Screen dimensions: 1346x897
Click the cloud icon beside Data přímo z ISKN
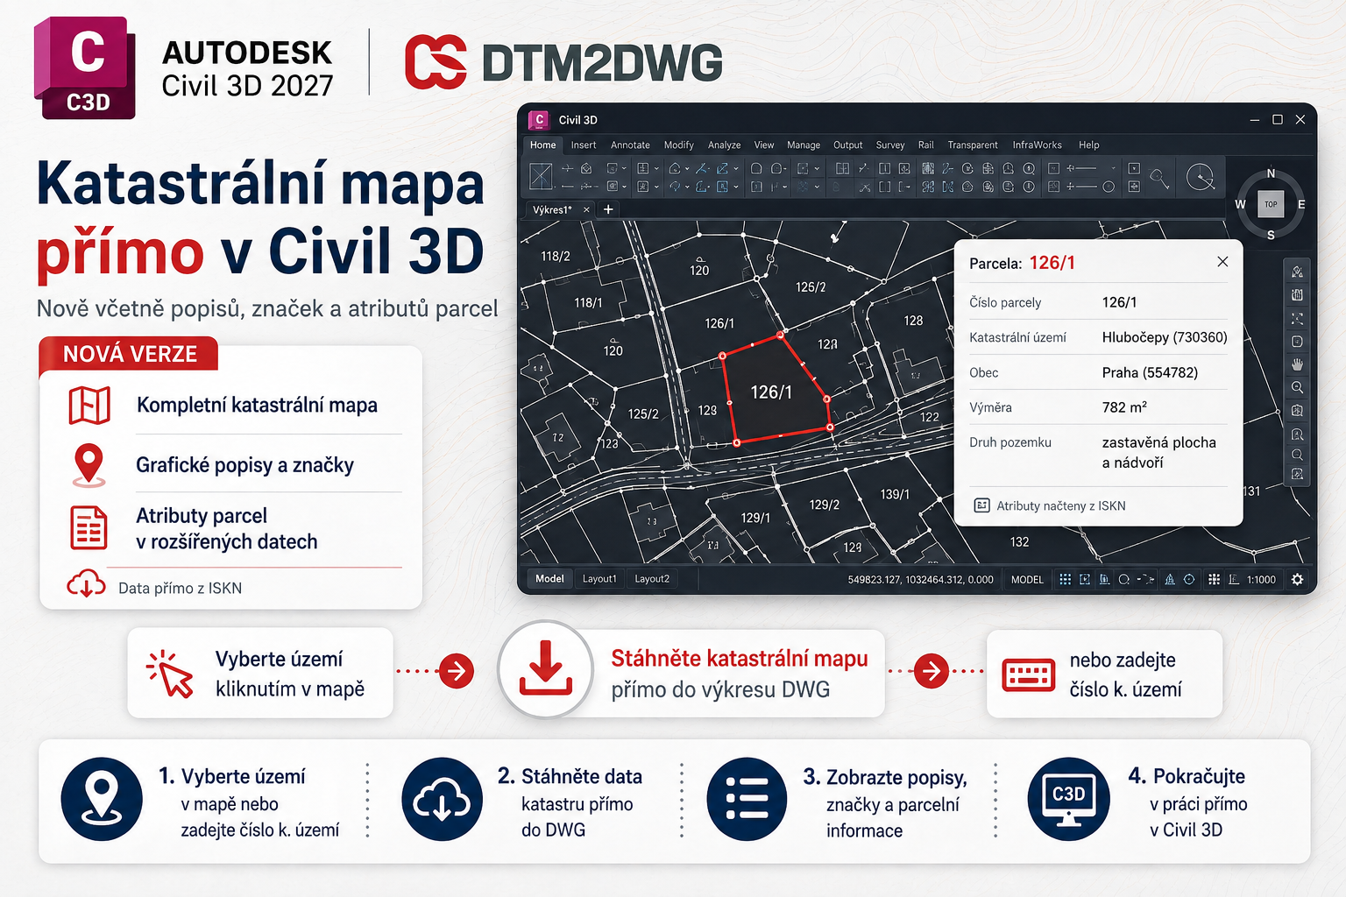(x=86, y=583)
